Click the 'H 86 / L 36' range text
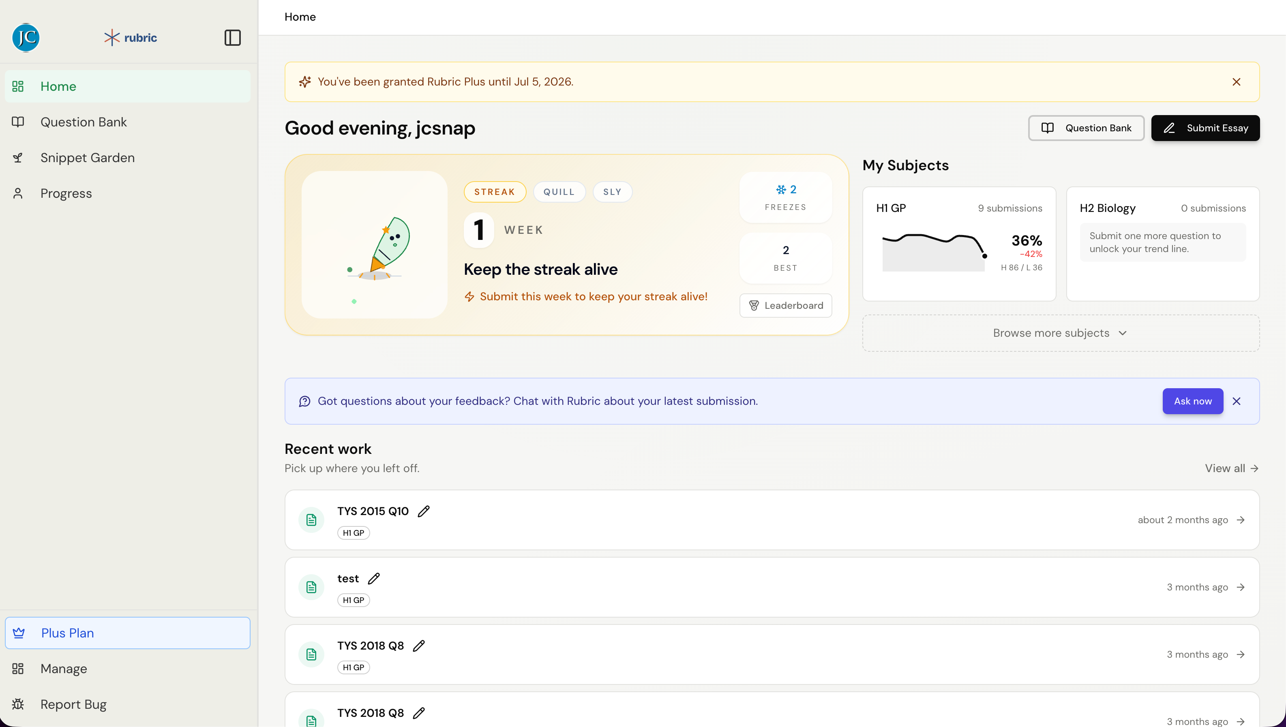The width and height of the screenshot is (1286, 727). 1021,267
